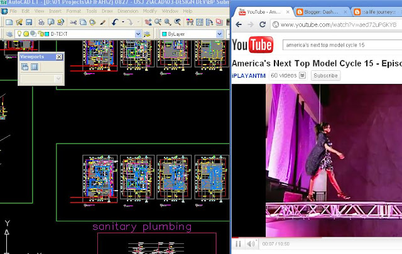The width and height of the screenshot is (402, 254).
Task: Open the Modify menu in AutoCAD
Action: coord(149,11)
